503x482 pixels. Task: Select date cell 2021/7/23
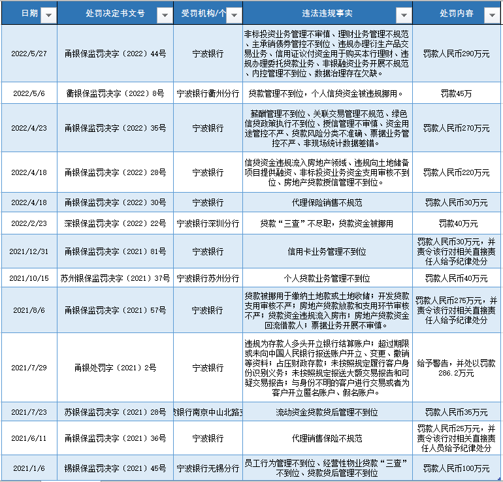pyautogui.click(x=29, y=411)
